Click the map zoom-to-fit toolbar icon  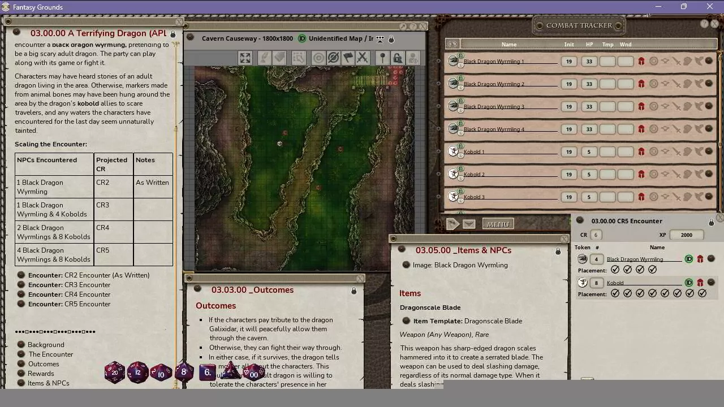click(245, 58)
